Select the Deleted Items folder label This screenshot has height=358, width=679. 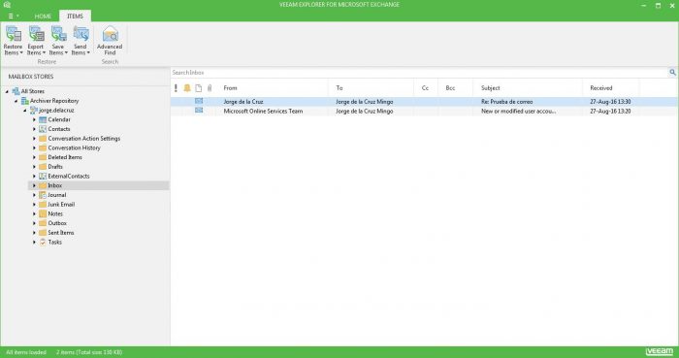[65, 157]
